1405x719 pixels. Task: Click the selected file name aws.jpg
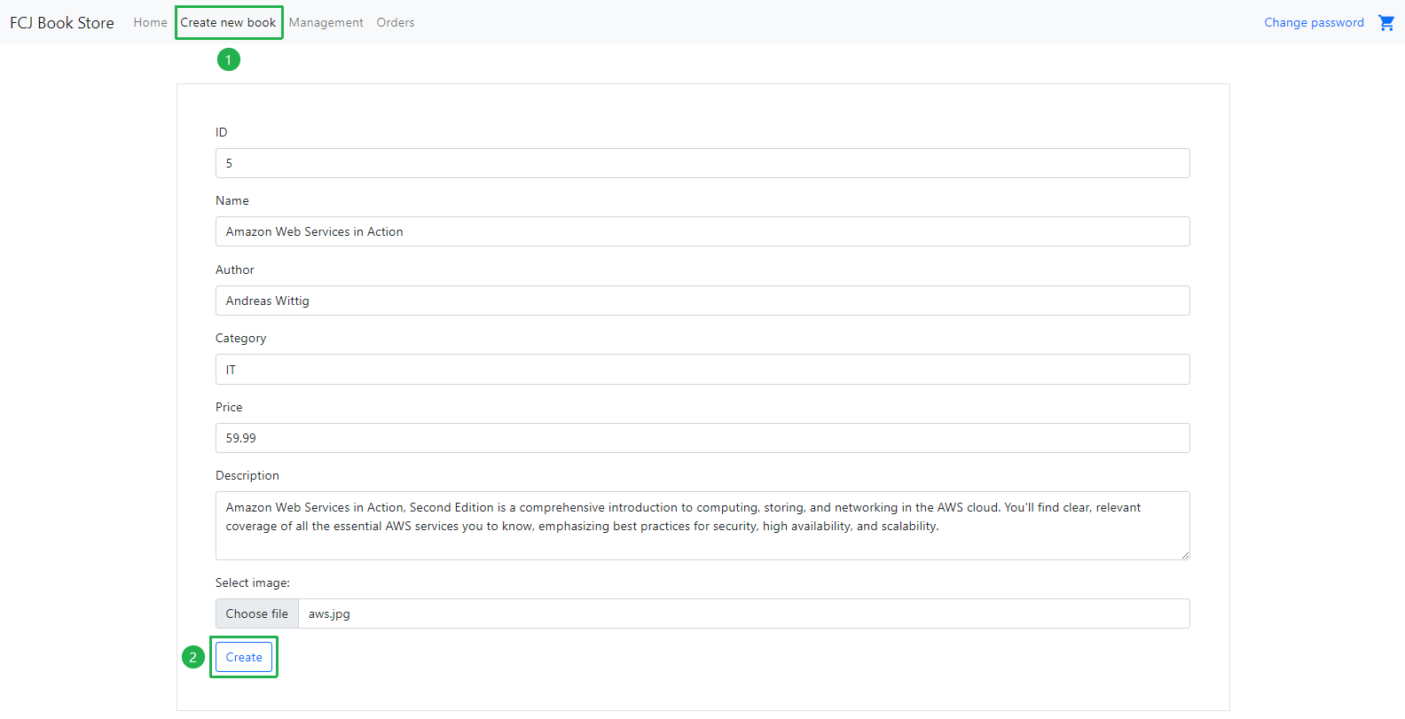329,613
